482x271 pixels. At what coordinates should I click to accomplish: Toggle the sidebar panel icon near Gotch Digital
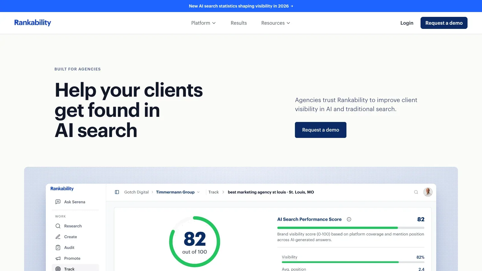[117, 192]
